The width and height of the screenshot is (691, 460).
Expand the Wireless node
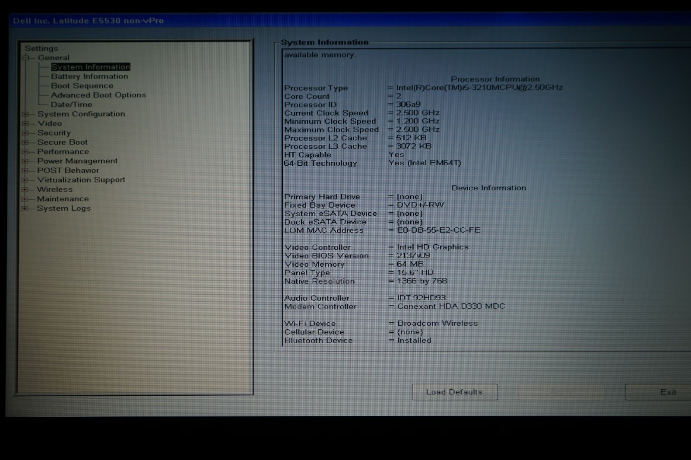coord(25,190)
